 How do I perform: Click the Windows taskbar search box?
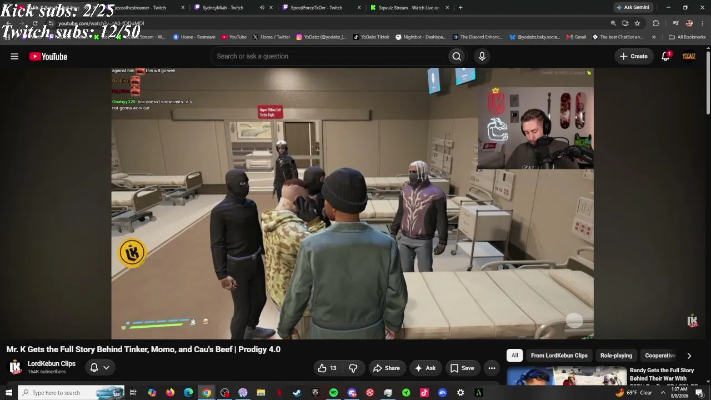(x=71, y=393)
